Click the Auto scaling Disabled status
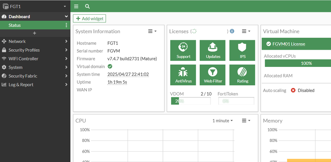This screenshot has width=331, height=162. click(303, 90)
